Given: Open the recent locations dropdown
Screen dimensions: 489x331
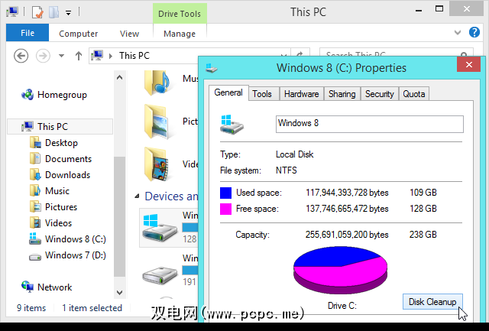Looking at the screenshot, I should [61, 56].
